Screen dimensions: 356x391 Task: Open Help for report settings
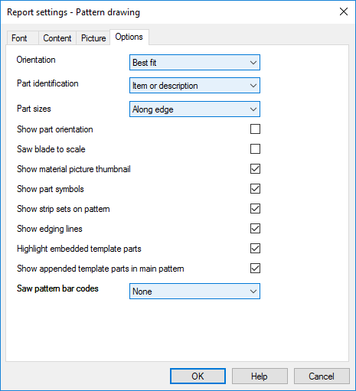[x=260, y=376]
